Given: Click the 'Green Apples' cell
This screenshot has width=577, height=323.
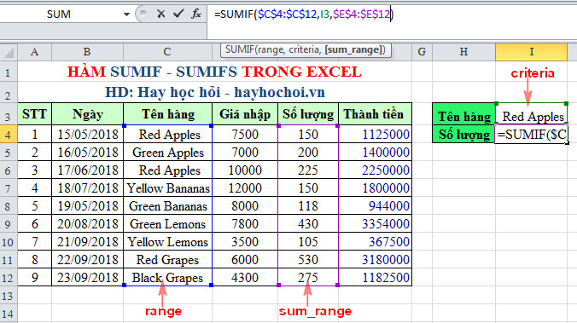Looking at the screenshot, I should point(168,153).
